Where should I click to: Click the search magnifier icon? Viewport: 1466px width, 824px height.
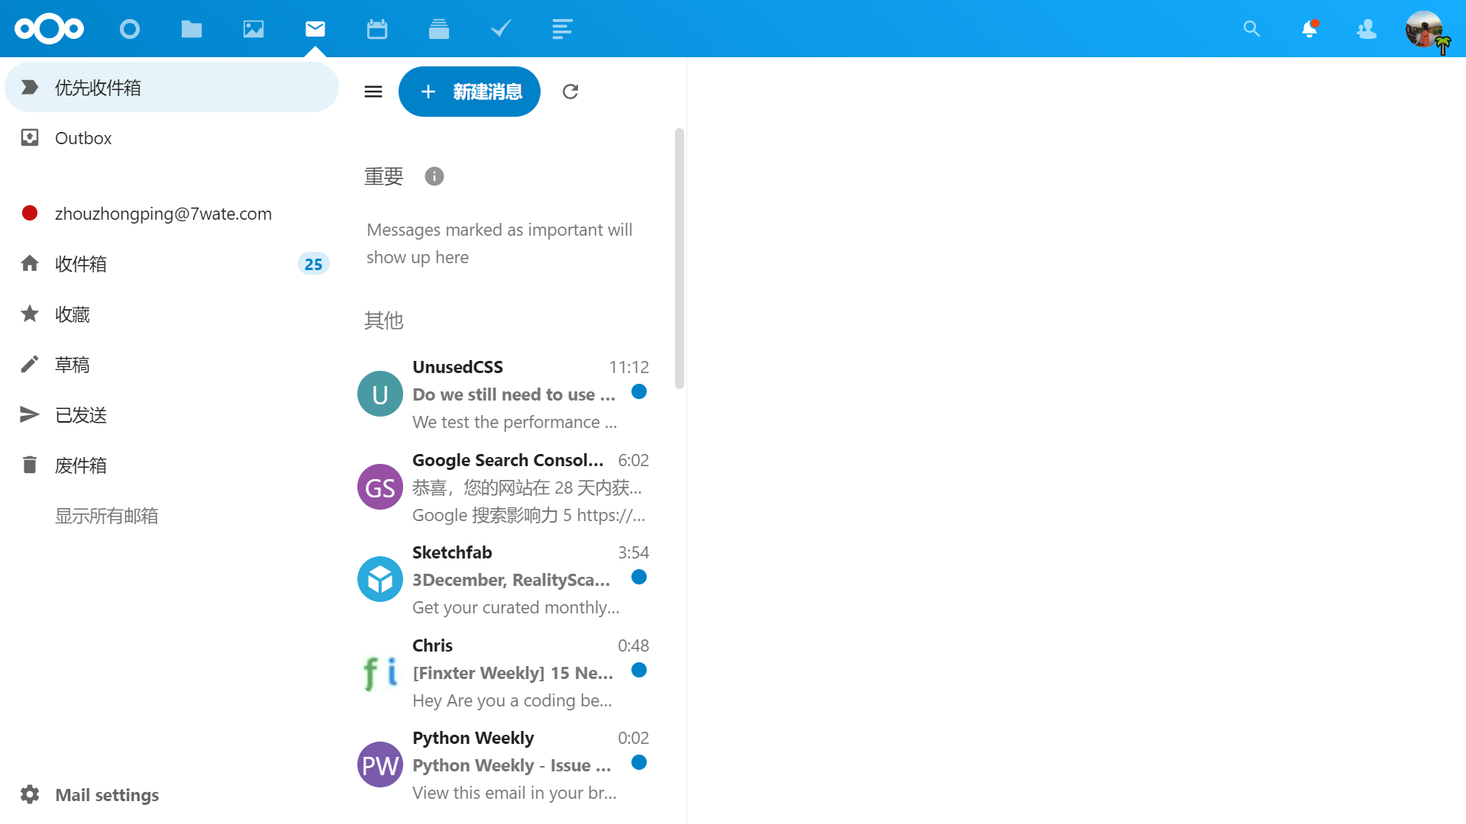(x=1251, y=29)
